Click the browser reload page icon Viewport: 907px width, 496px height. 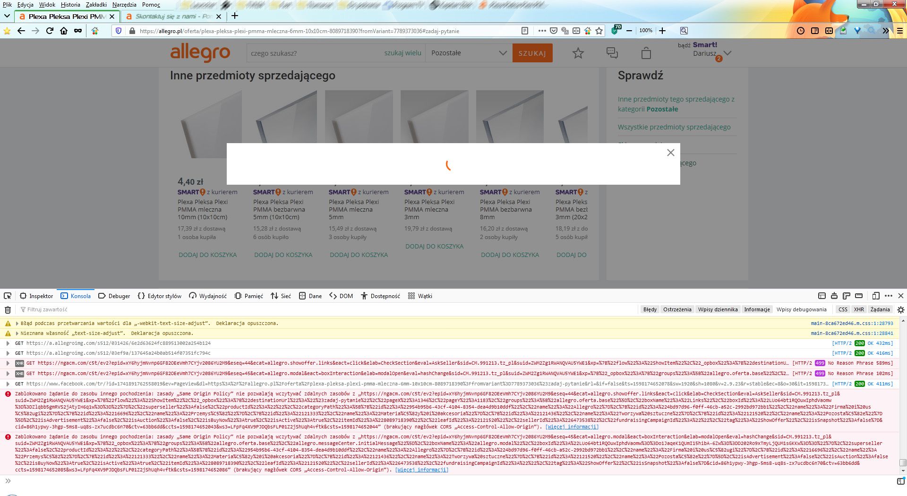pyautogui.click(x=50, y=31)
